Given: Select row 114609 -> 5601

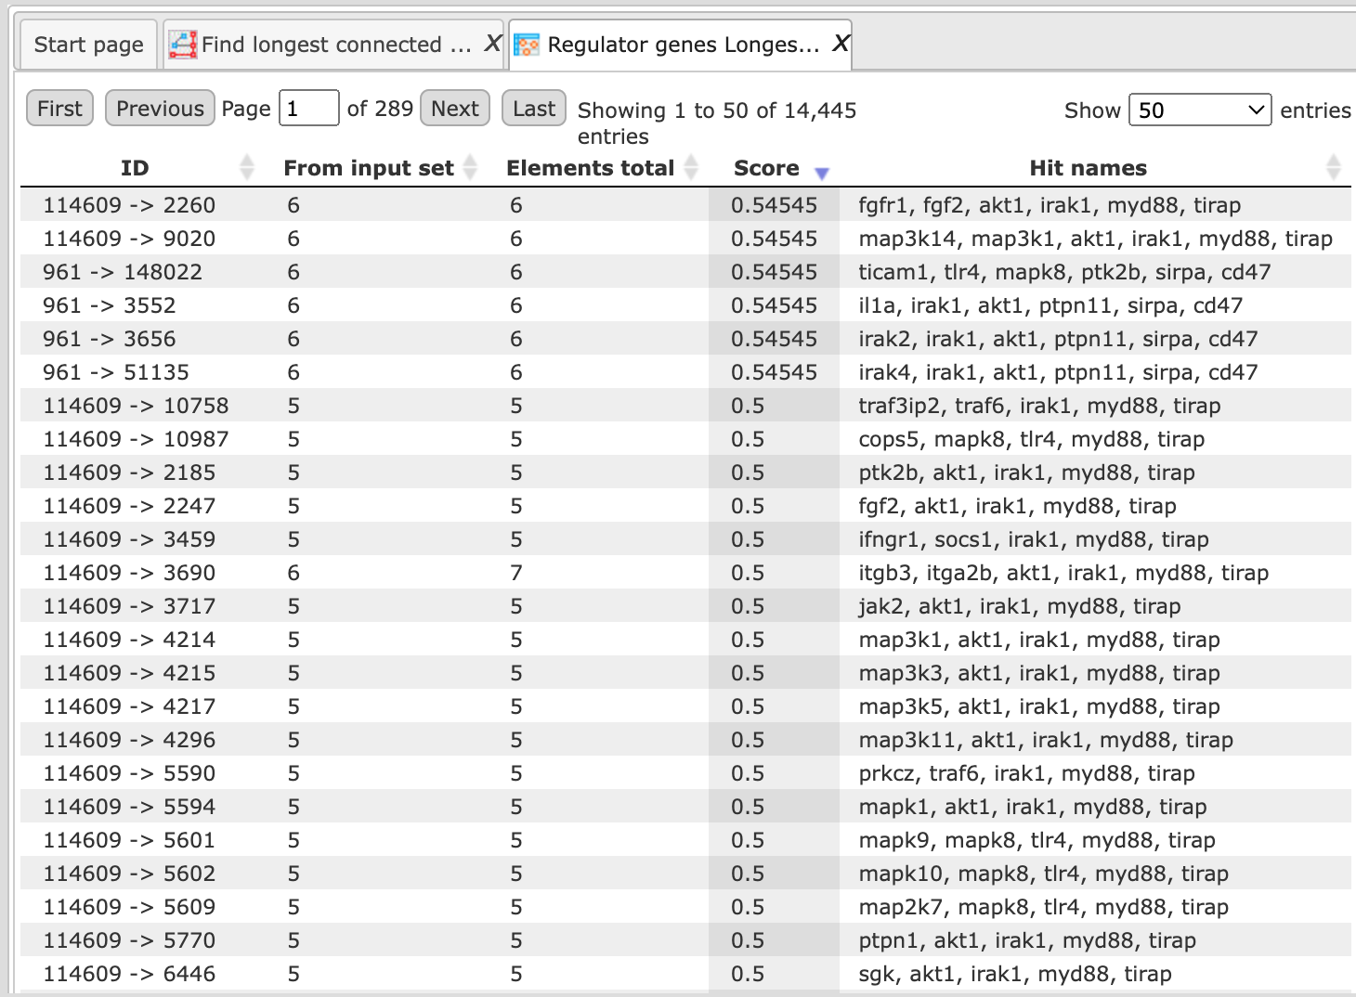Looking at the screenshot, I should coord(685,840).
